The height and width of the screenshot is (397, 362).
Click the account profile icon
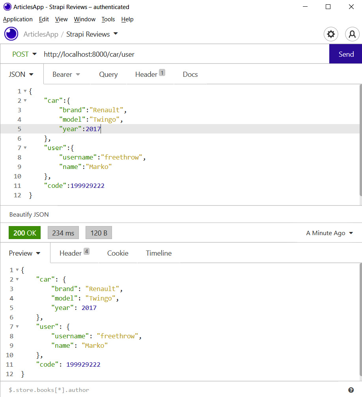(352, 34)
